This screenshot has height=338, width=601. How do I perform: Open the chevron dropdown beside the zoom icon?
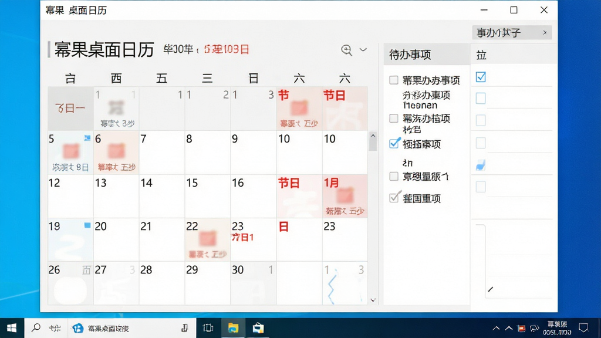click(x=363, y=49)
